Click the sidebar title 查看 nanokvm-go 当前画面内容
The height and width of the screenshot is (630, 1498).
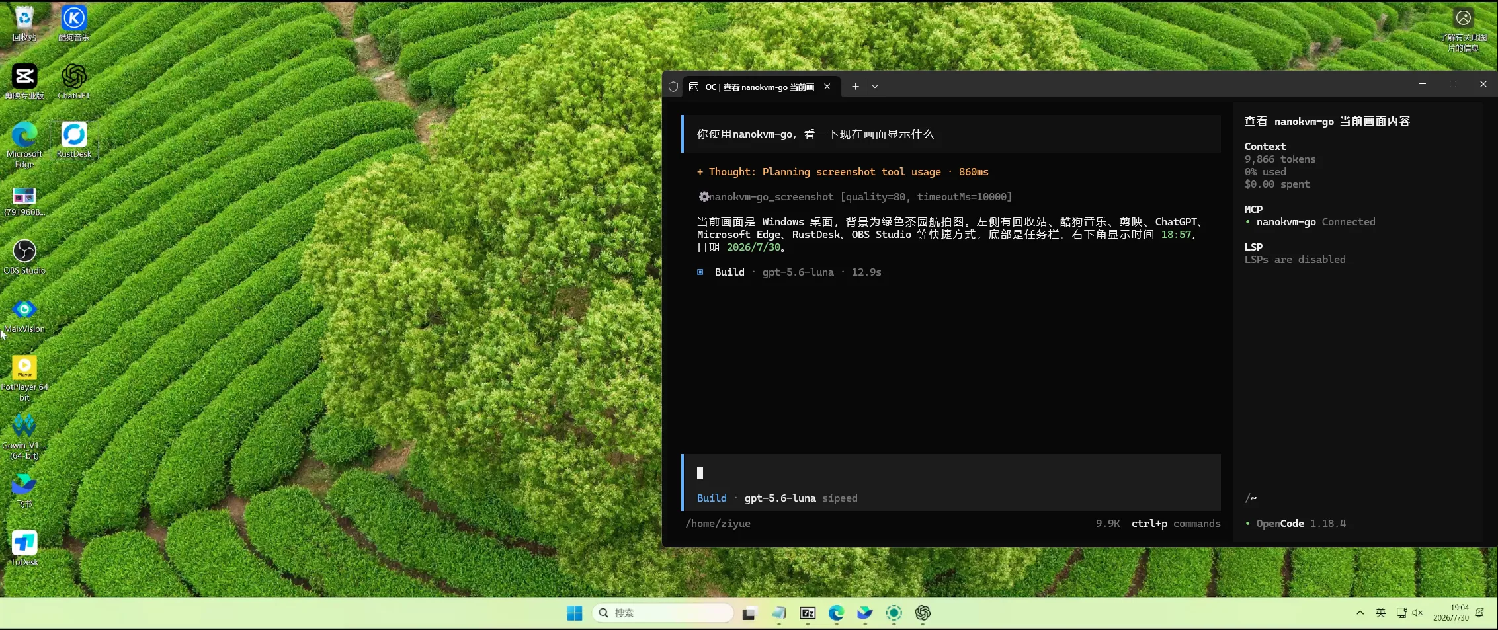[x=1327, y=122]
